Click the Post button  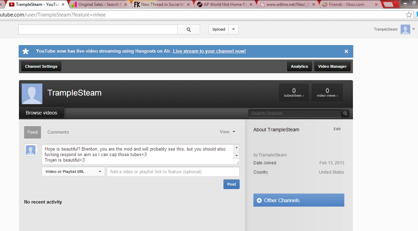coord(231,184)
